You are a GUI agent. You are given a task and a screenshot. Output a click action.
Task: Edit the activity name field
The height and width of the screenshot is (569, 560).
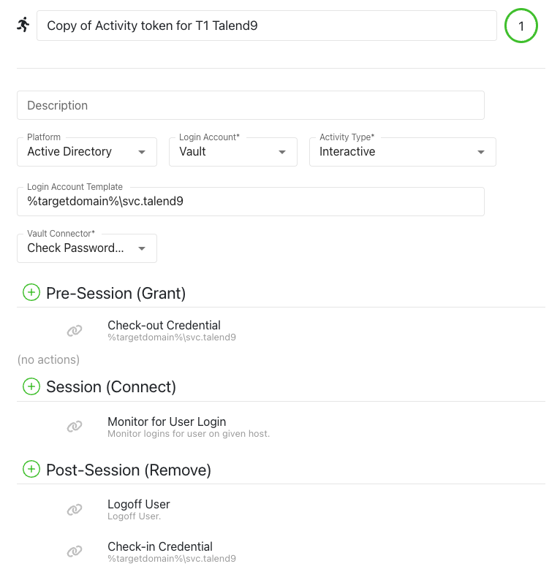coord(267,26)
